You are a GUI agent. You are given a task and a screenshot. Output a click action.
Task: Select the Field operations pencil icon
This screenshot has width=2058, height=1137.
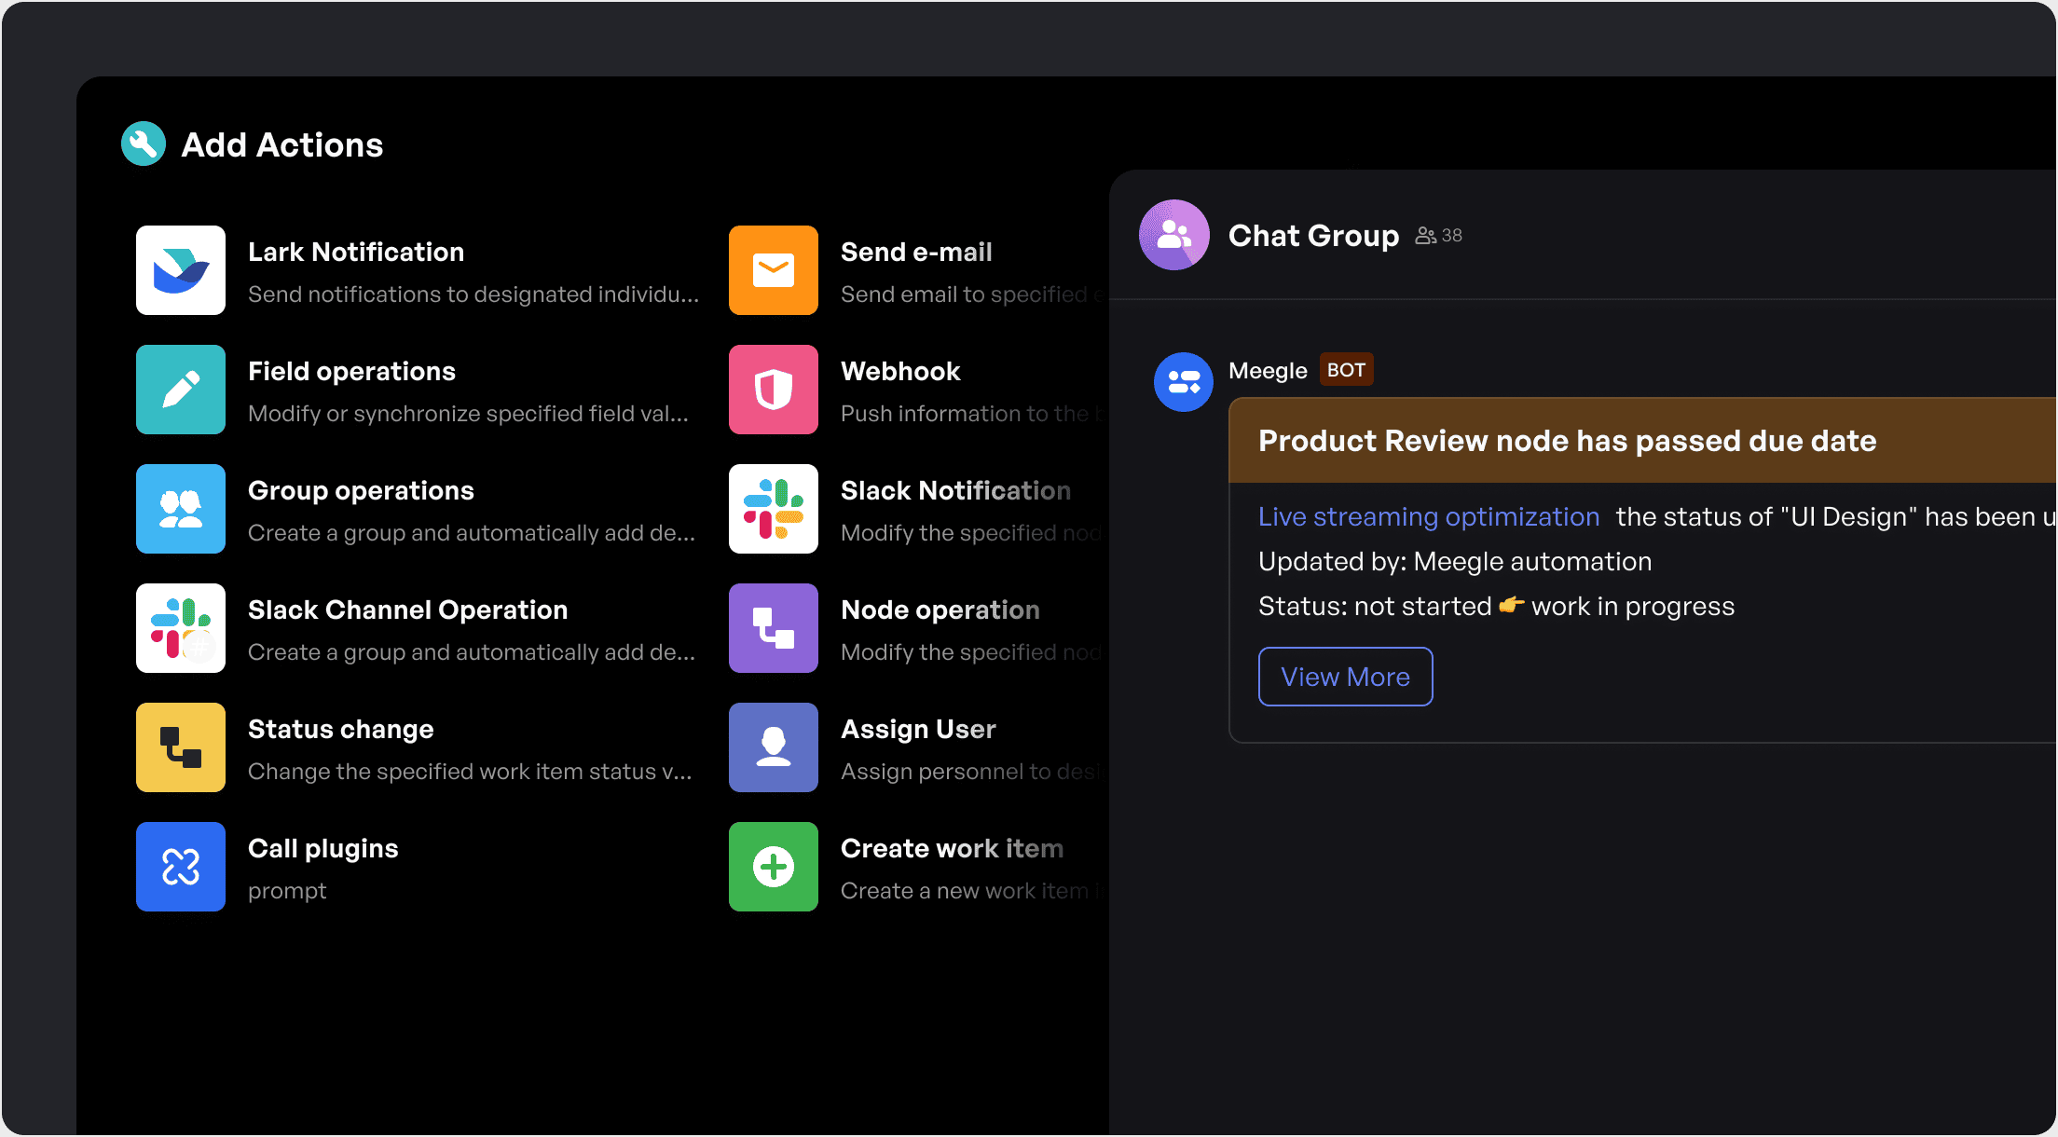pyautogui.click(x=181, y=390)
